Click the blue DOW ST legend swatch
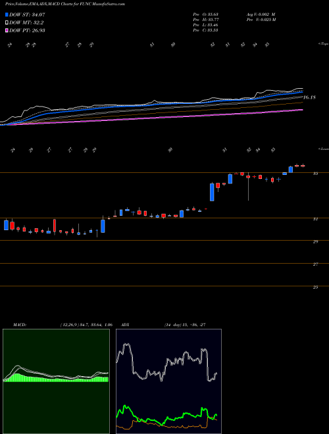329x434 pixels. [x=7, y=15]
